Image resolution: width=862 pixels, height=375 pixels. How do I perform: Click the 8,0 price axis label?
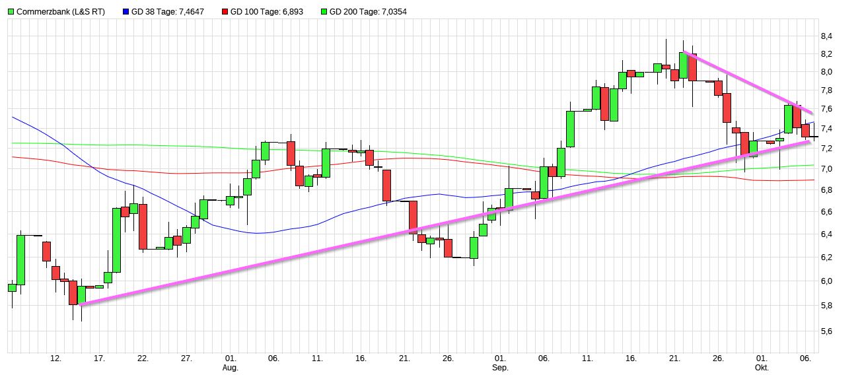point(826,72)
